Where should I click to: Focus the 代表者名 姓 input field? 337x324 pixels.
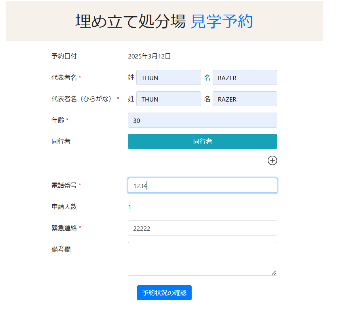pos(168,78)
